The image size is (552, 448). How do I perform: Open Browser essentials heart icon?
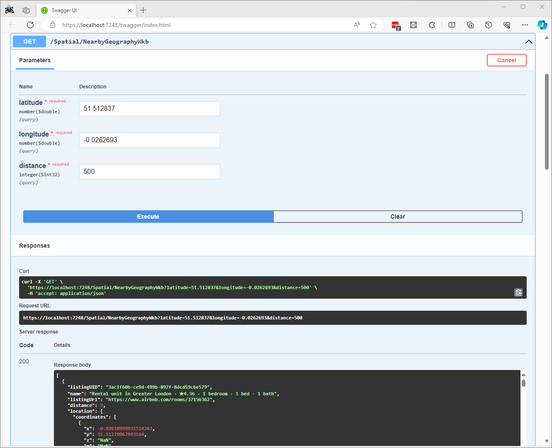coord(507,25)
